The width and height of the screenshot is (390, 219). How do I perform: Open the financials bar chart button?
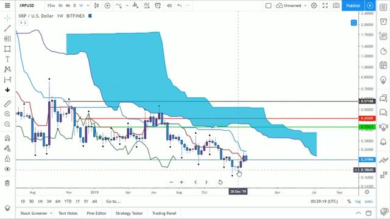135,5
